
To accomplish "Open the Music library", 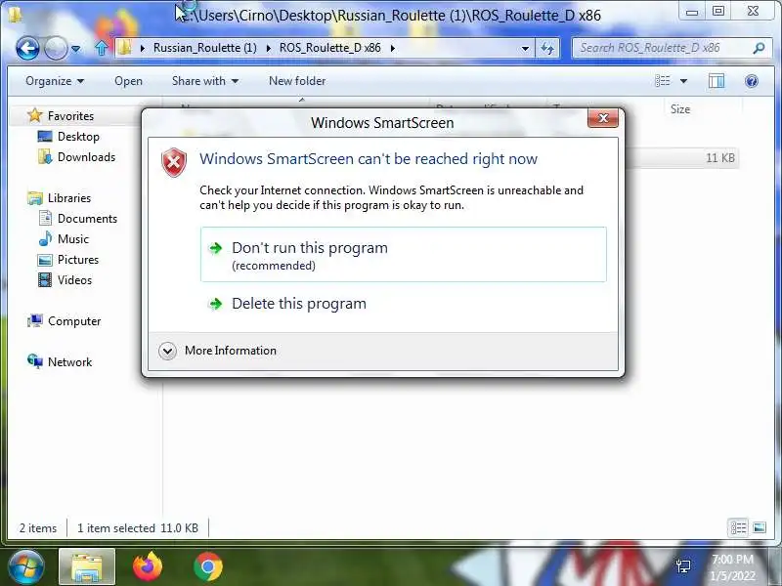I will pyautogui.click(x=72, y=238).
